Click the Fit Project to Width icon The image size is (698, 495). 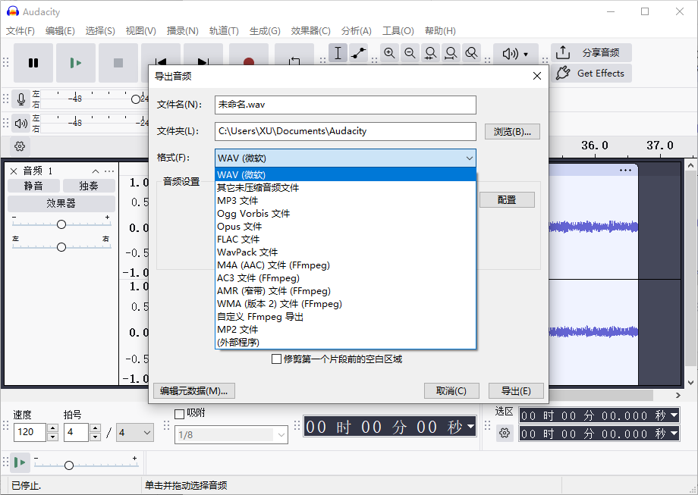[451, 53]
